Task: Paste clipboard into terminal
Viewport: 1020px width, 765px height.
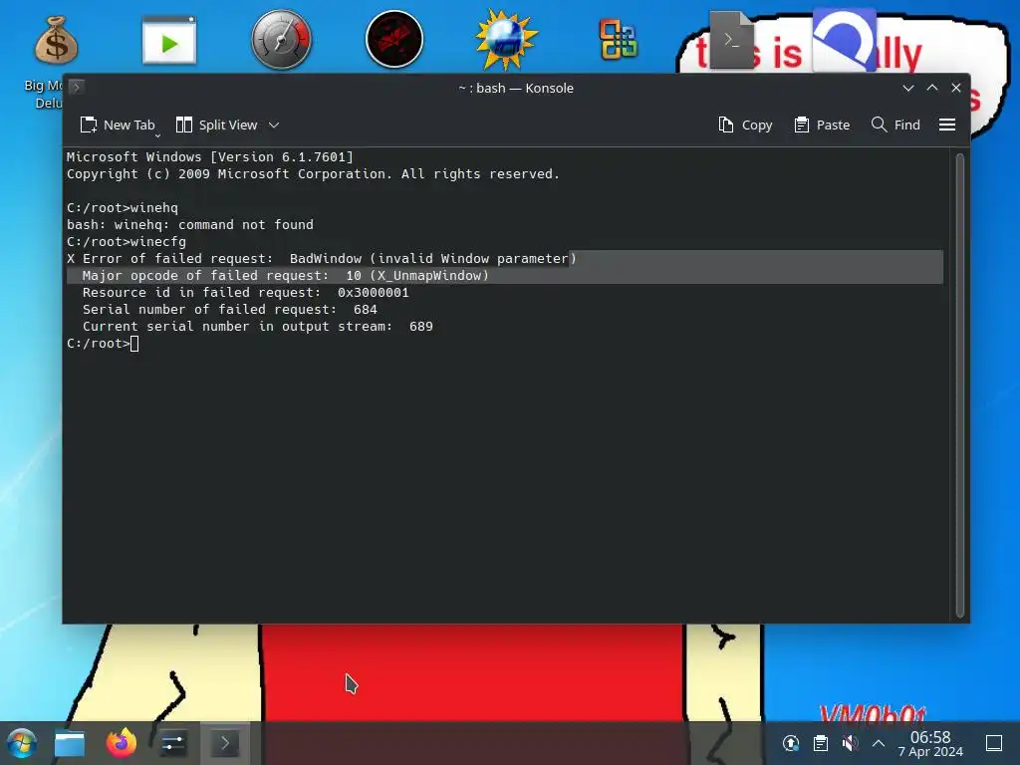Action: coord(822,125)
